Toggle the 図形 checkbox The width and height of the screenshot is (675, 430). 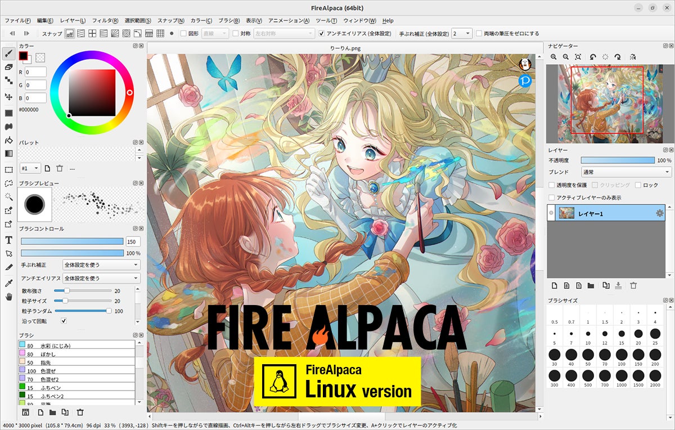(183, 34)
